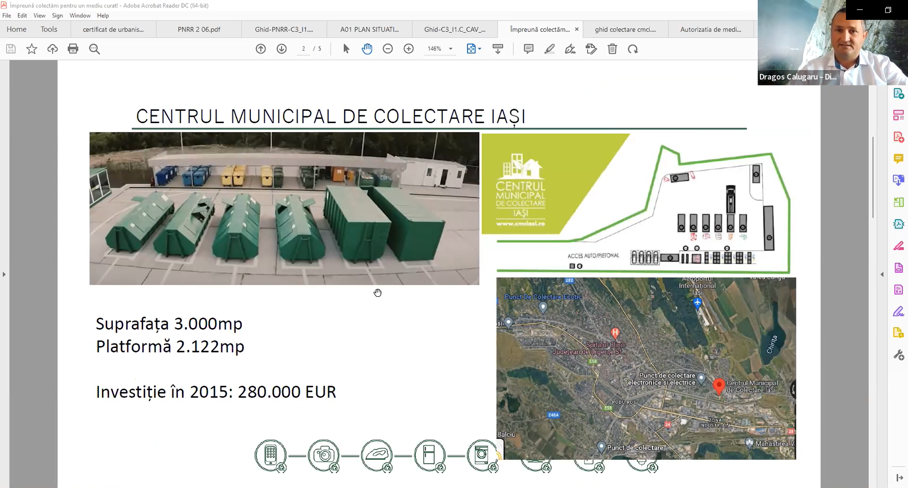908x488 pixels.
Task: Switch to certificat de urbanis tab
Action: (113, 29)
